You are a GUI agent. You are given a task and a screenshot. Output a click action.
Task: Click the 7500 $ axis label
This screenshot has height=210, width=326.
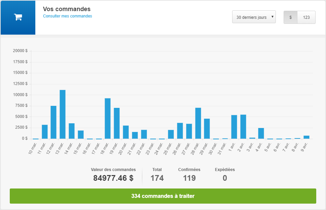point(21,106)
